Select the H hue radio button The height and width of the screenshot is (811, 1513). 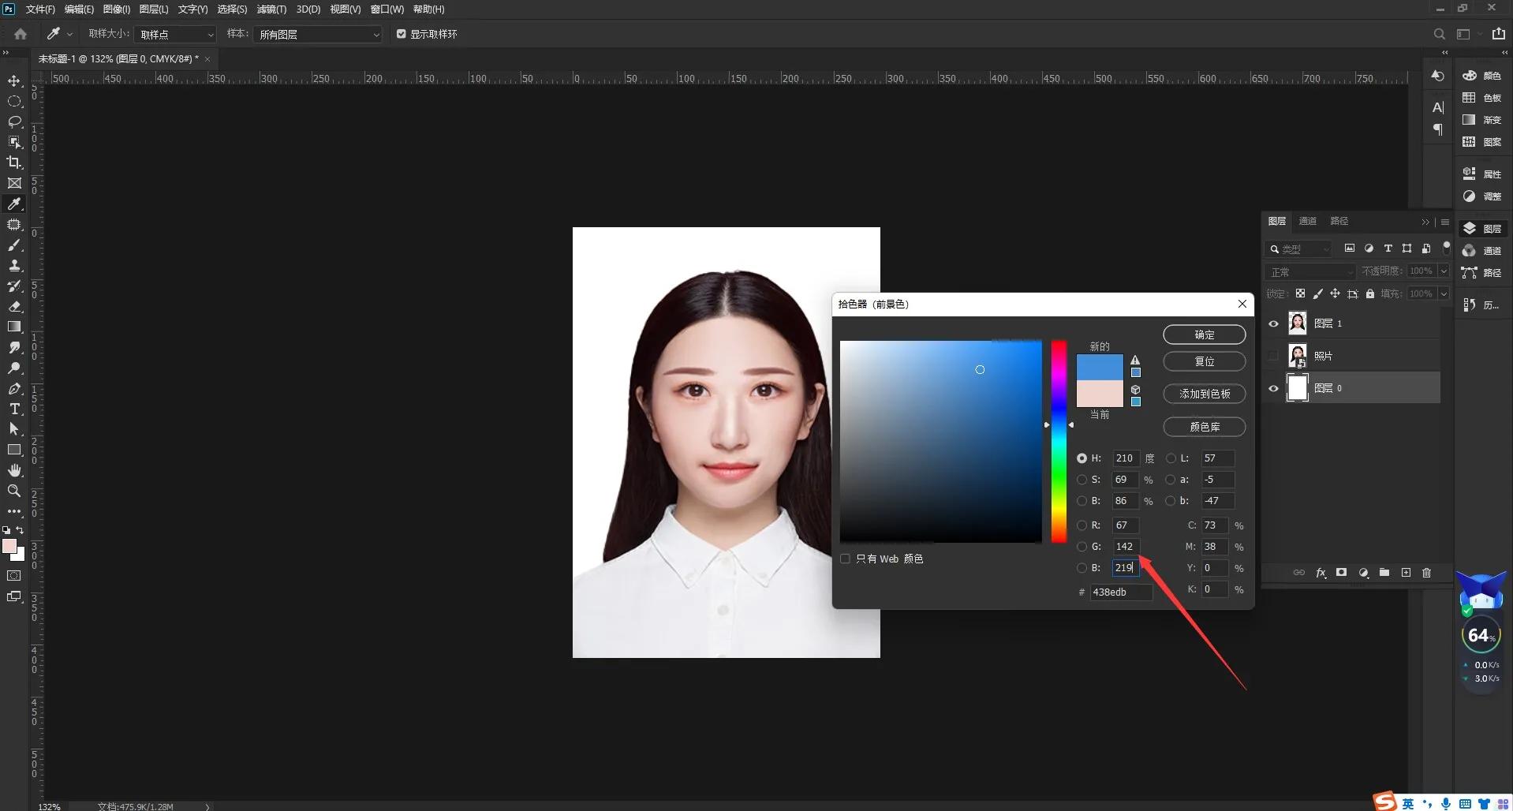click(x=1082, y=458)
